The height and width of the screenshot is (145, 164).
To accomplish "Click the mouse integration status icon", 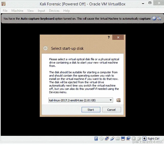I will pos(139,139).
